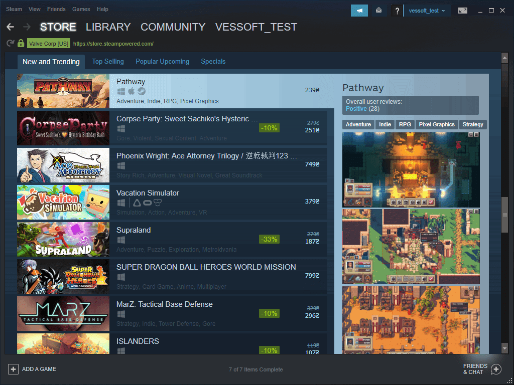Click the Oculus Rift icon for Vacation Simulator
Image resolution: width=514 pixels, height=385 pixels.
point(147,203)
